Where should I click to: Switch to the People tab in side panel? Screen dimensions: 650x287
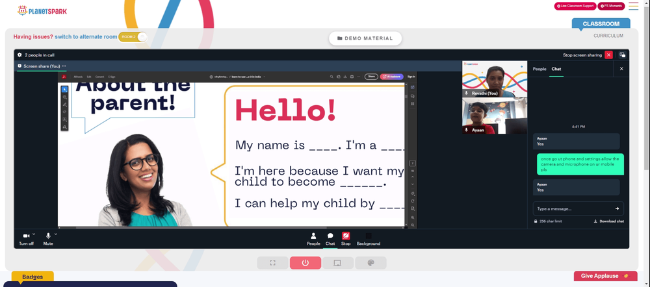coord(539,69)
